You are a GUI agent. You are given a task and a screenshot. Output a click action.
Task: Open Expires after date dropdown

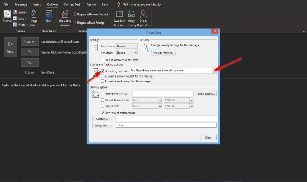tap(160, 106)
